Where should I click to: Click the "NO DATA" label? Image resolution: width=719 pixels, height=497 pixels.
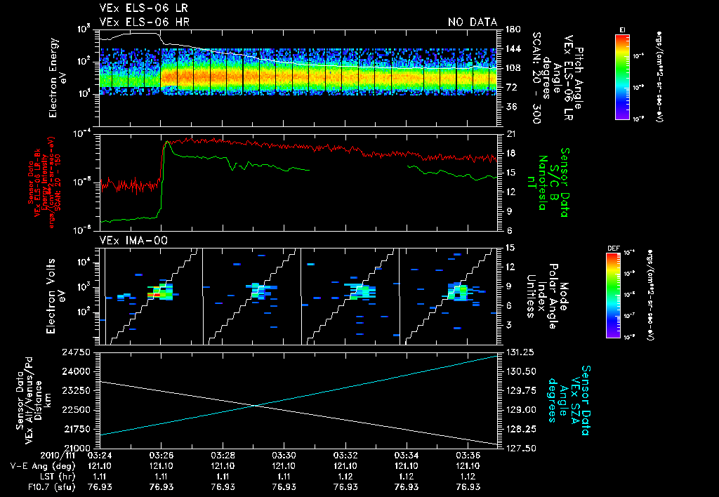(473, 22)
